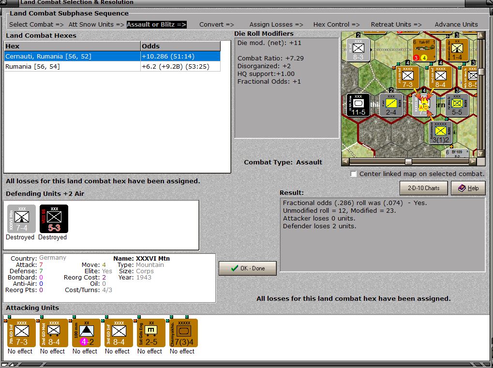493x368 pixels.
Task: Click the Retreat Units subphase step
Action: click(x=396, y=24)
